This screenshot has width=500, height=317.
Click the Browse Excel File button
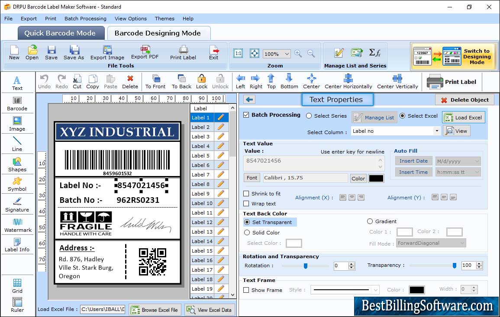click(x=155, y=310)
